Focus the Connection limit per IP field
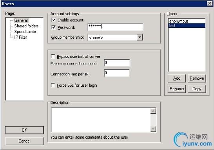This screenshot has width=214, height=150. (117, 73)
